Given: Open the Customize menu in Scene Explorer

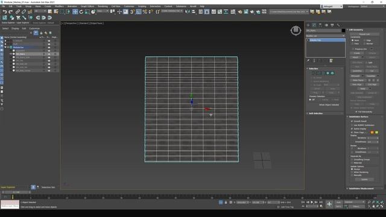Looking at the screenshot, I should tap(34, 28).
